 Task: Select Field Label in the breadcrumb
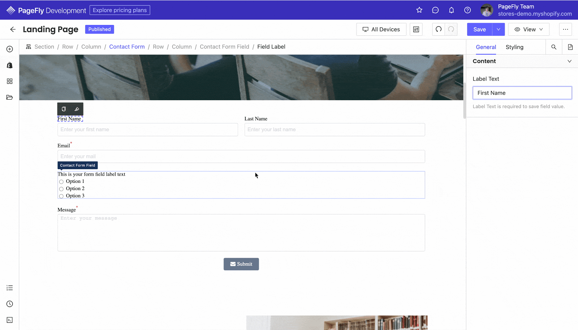pyautogui.click(x=271, y=47)
